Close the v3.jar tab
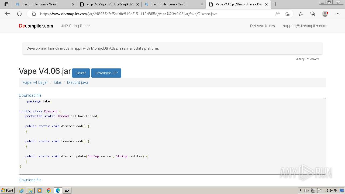 137,4
